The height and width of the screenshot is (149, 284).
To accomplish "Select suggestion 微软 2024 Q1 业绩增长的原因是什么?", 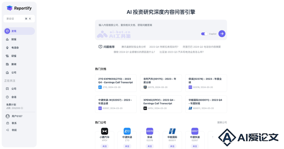I will click(x=134, y=52).
